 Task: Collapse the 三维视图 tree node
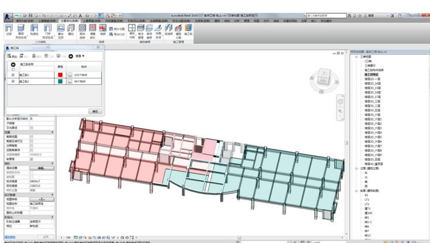pyautogui.click(x=356, y=57)
